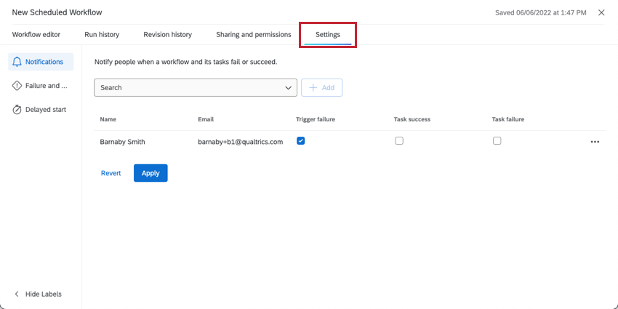Viewport: 618px width, 309px height.
Task: Collapse sidebar with Hide Labels
Action: pos(43,294)
